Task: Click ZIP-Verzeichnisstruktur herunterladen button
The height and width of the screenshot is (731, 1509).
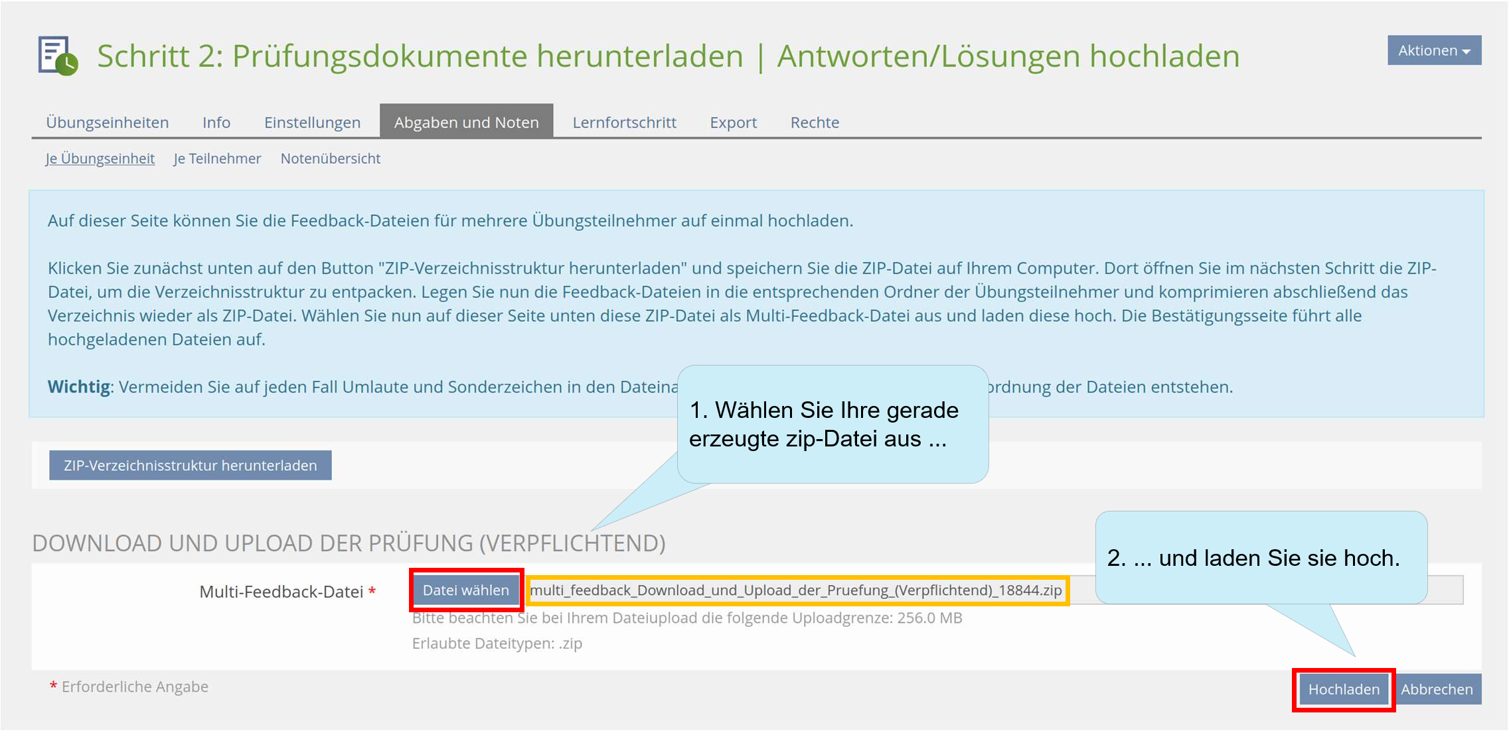Action: pyautogui.click(x=190, y=465)
